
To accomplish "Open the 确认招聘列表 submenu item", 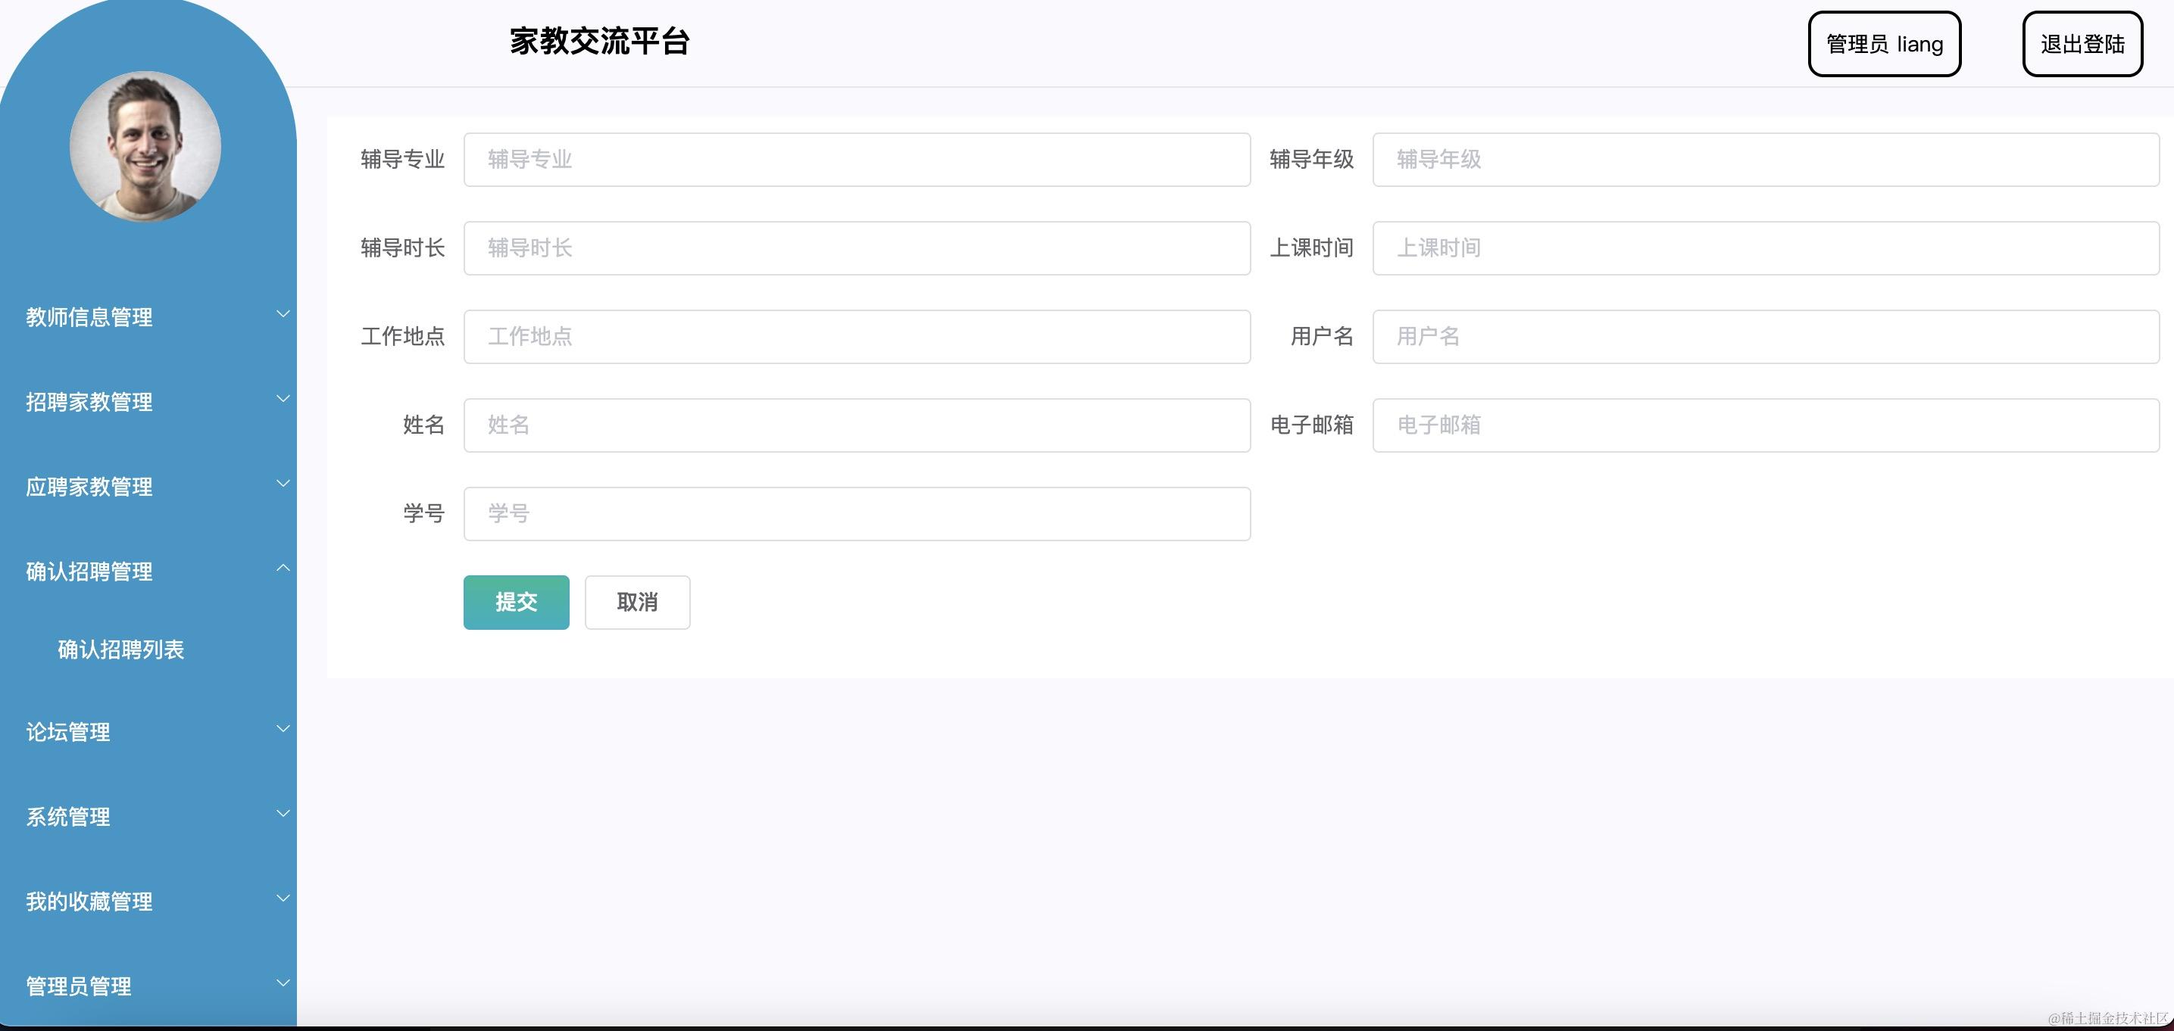I will [x=120, y=649].
